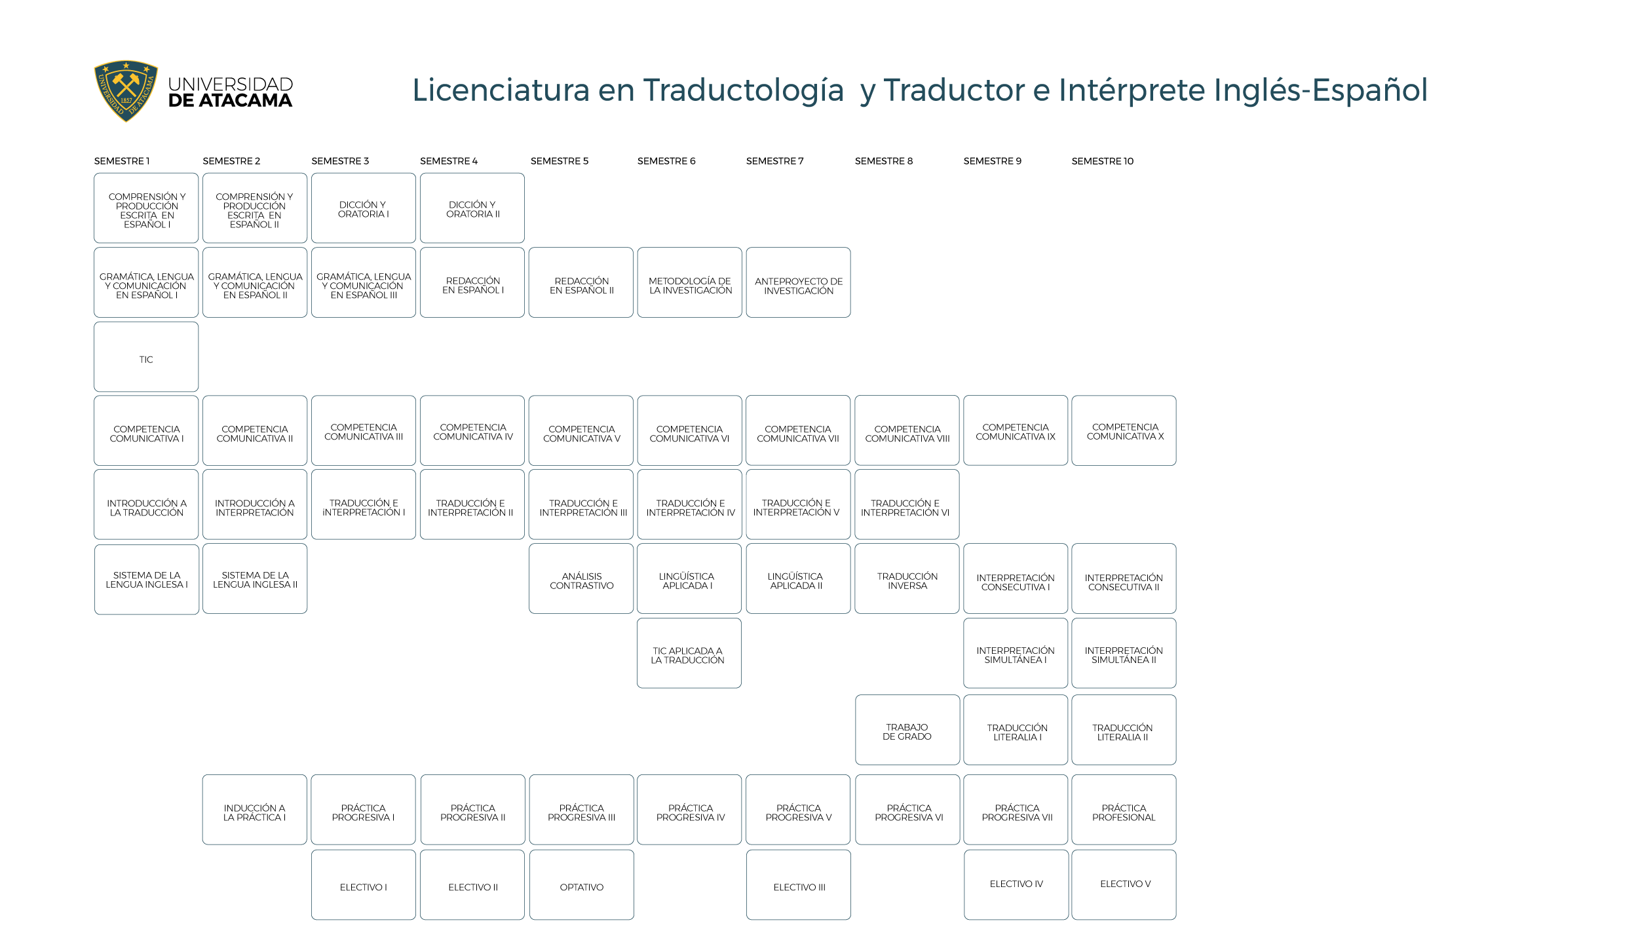Click Competencia Comunicativa IV box
Viewport: 1638px width, 948px height.
[472, 431]
